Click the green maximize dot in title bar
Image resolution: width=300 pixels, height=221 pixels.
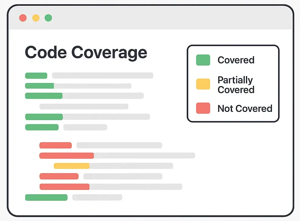(48, 18)
